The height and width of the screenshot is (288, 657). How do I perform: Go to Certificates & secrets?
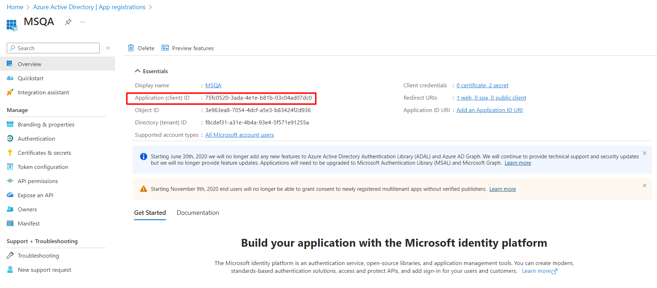44,153
